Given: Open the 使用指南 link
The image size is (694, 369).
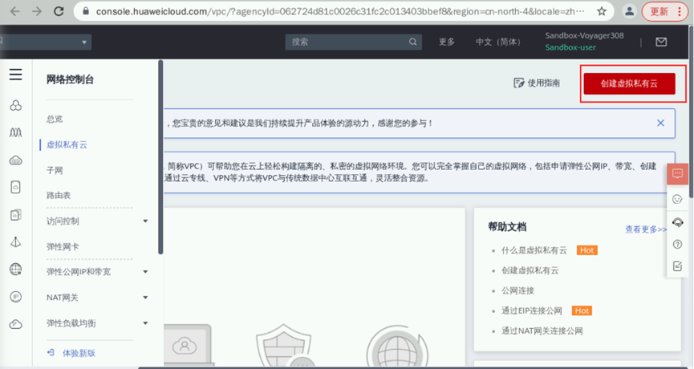Looking at the screenshot, I should tap(543, 83).
